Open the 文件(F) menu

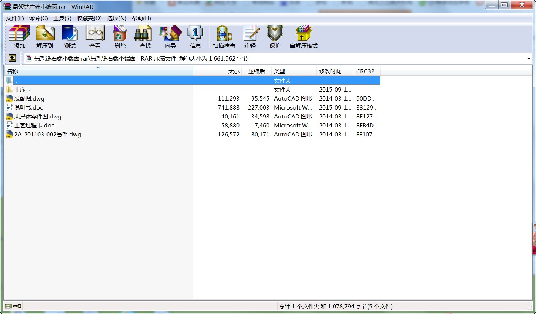15,18
